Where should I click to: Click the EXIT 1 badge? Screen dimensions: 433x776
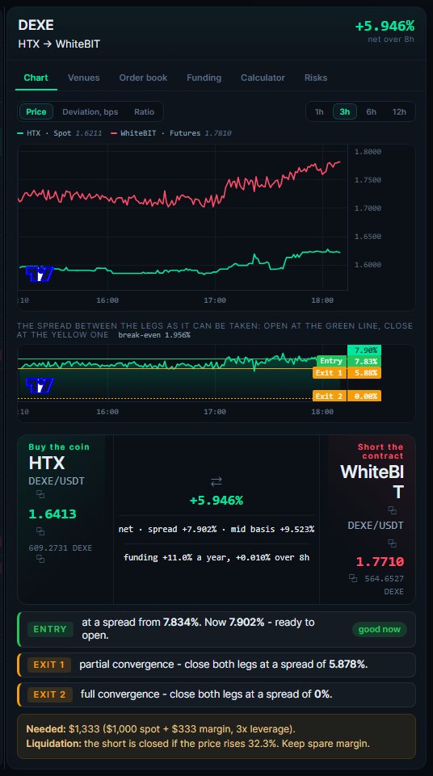click(49, 665)
